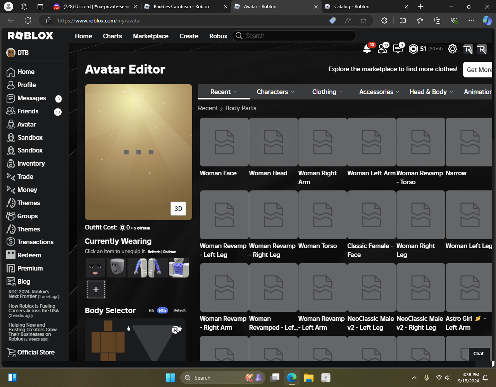Screen dimensions: 496x387
Task: Toggle the 3D avatar preview
Action: [178, 209]
